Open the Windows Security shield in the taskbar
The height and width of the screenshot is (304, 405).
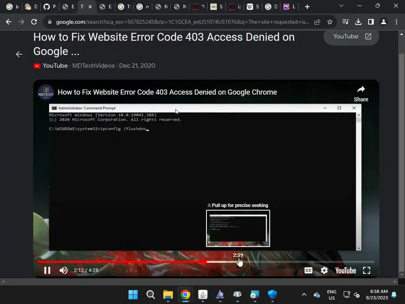tap(272, 294)
